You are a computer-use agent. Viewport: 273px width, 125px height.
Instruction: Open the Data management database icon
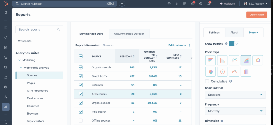(x=6, y=87)
